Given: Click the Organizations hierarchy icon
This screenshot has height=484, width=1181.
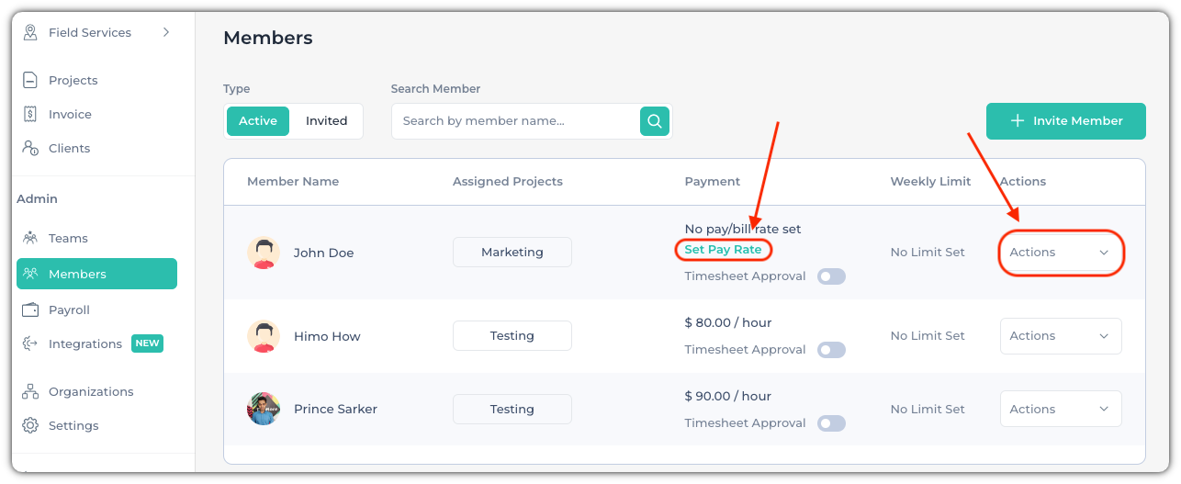Looking at the screenshot, I should (30, 391).
